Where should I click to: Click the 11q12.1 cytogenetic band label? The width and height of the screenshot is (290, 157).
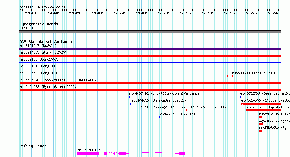[x=26, y=28]
